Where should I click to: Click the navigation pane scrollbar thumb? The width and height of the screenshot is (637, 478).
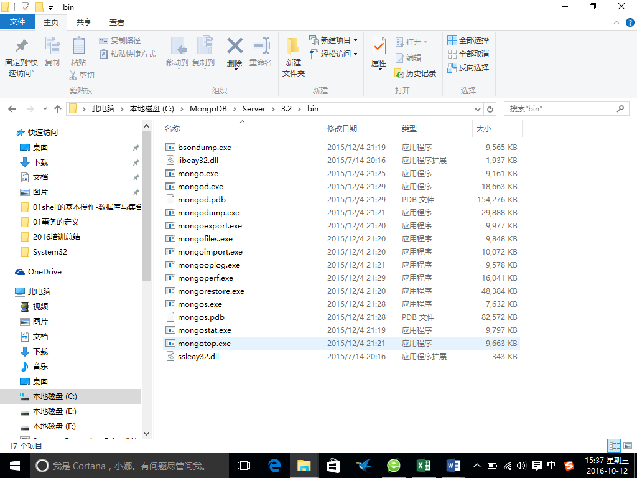click(x=147, y=205)
